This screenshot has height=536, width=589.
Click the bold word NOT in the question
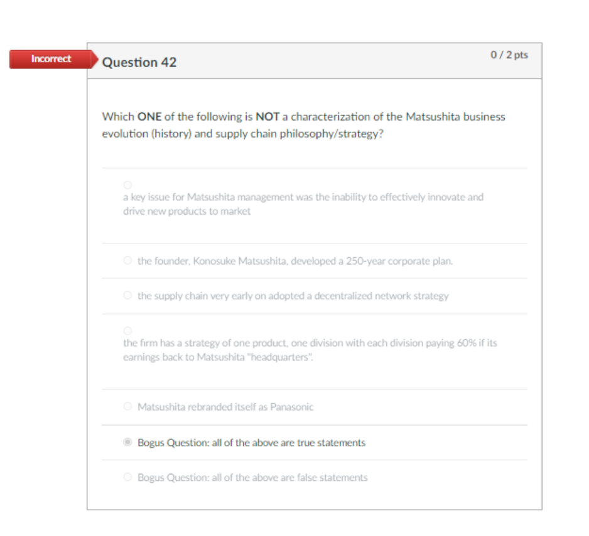coord(267,117)
